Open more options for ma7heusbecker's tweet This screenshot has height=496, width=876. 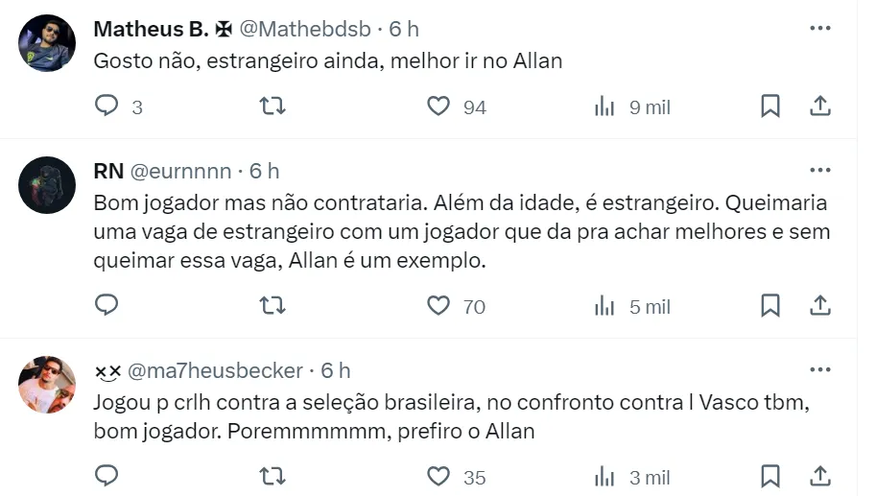pyautogui.click(x=820, y=369)
